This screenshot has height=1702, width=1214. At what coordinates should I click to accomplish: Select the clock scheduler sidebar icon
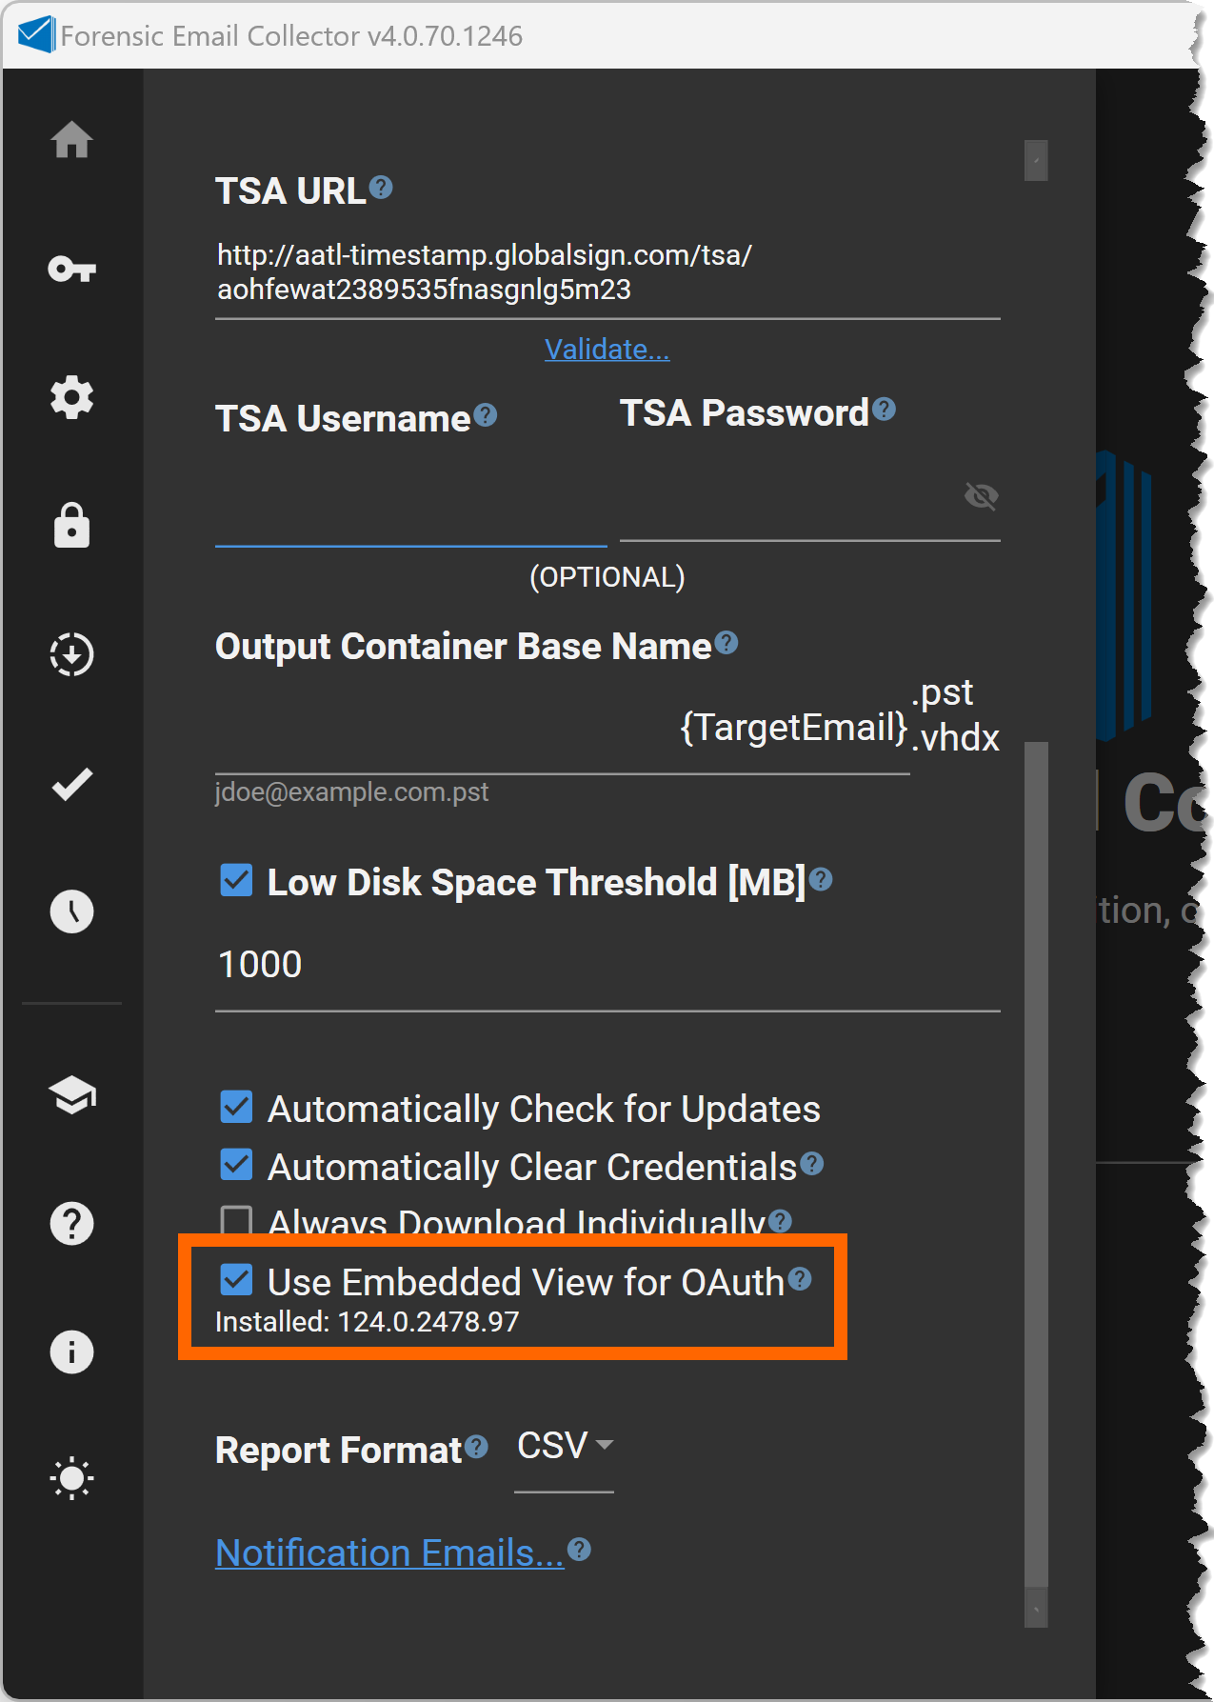coord(71,911)
